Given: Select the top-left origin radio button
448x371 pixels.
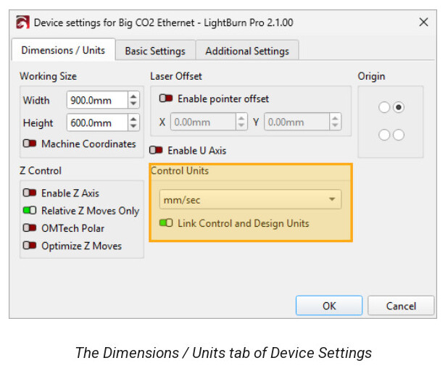Looking at the screenshot, I should [x=384, y=107].
